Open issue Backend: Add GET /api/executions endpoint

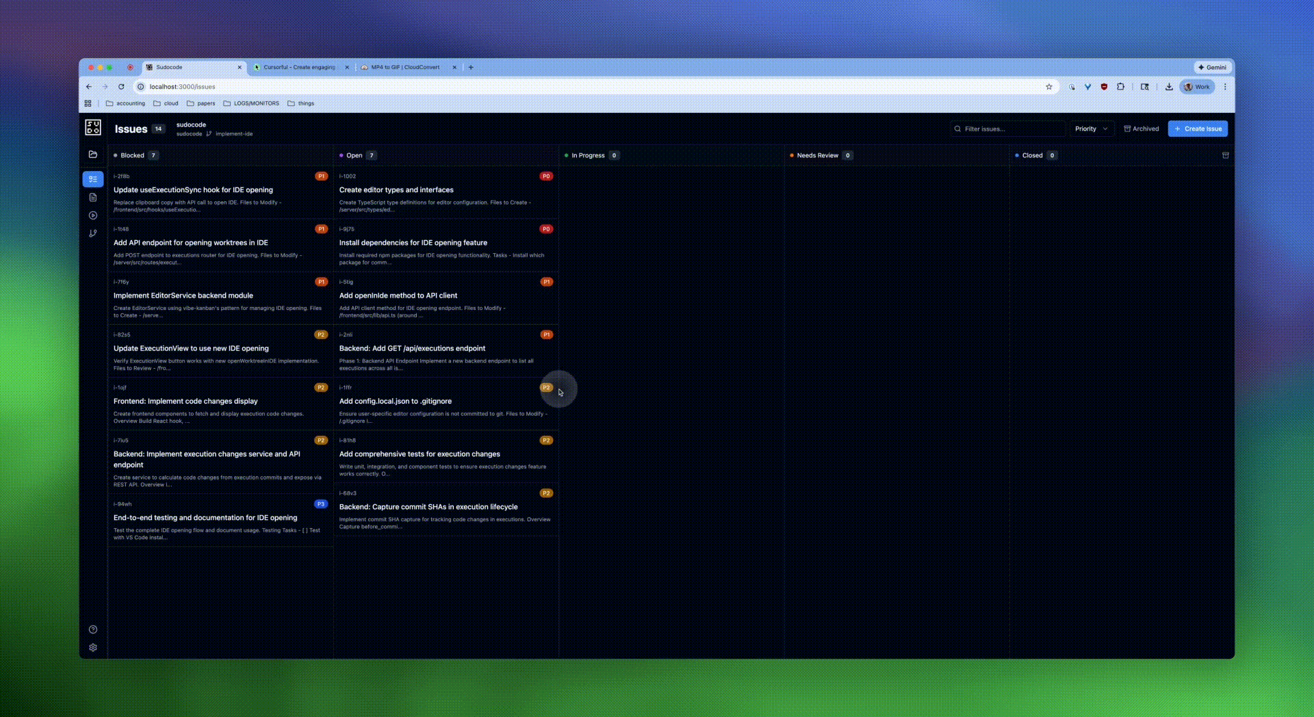(x=446, y=350)
